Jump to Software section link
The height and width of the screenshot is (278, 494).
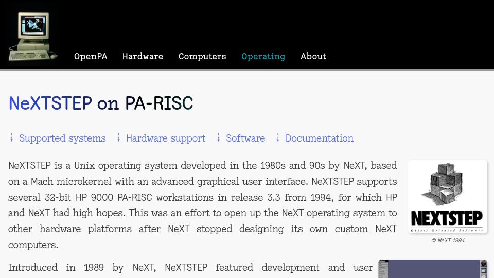tap(245, 138)
